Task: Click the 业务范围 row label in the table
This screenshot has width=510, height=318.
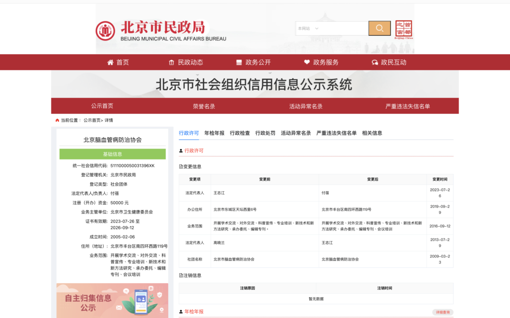Action: click(195, 226)
